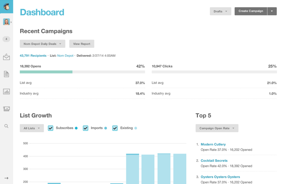
Task: Open Reports via the bar chart icon
Action: [6, 91]
